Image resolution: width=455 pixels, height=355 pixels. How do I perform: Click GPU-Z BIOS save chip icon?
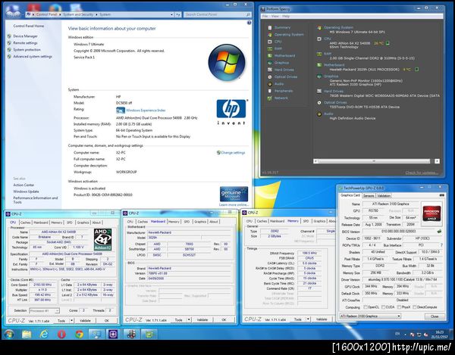[439, 232]
